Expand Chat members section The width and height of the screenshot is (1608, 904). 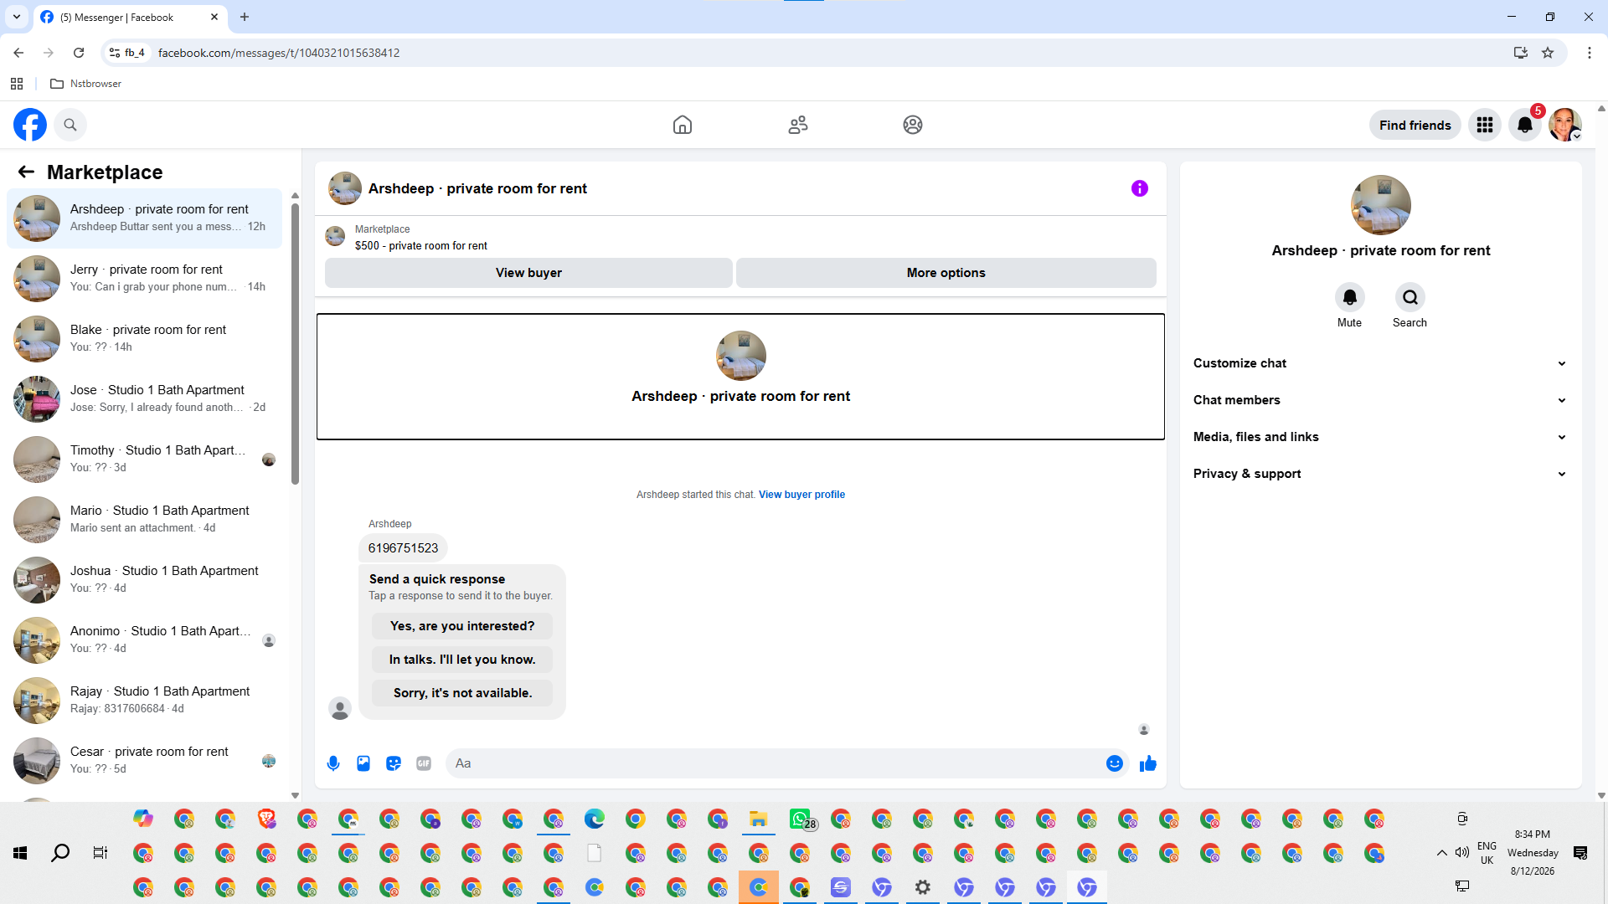click(1380, 400)
